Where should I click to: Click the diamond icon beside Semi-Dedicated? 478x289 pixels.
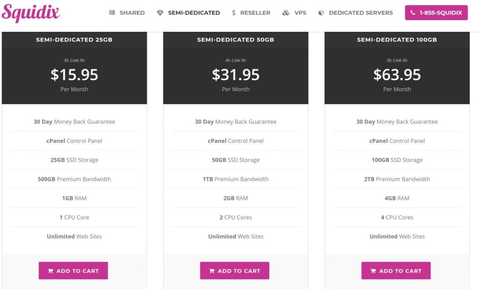(x=160, y=13)
